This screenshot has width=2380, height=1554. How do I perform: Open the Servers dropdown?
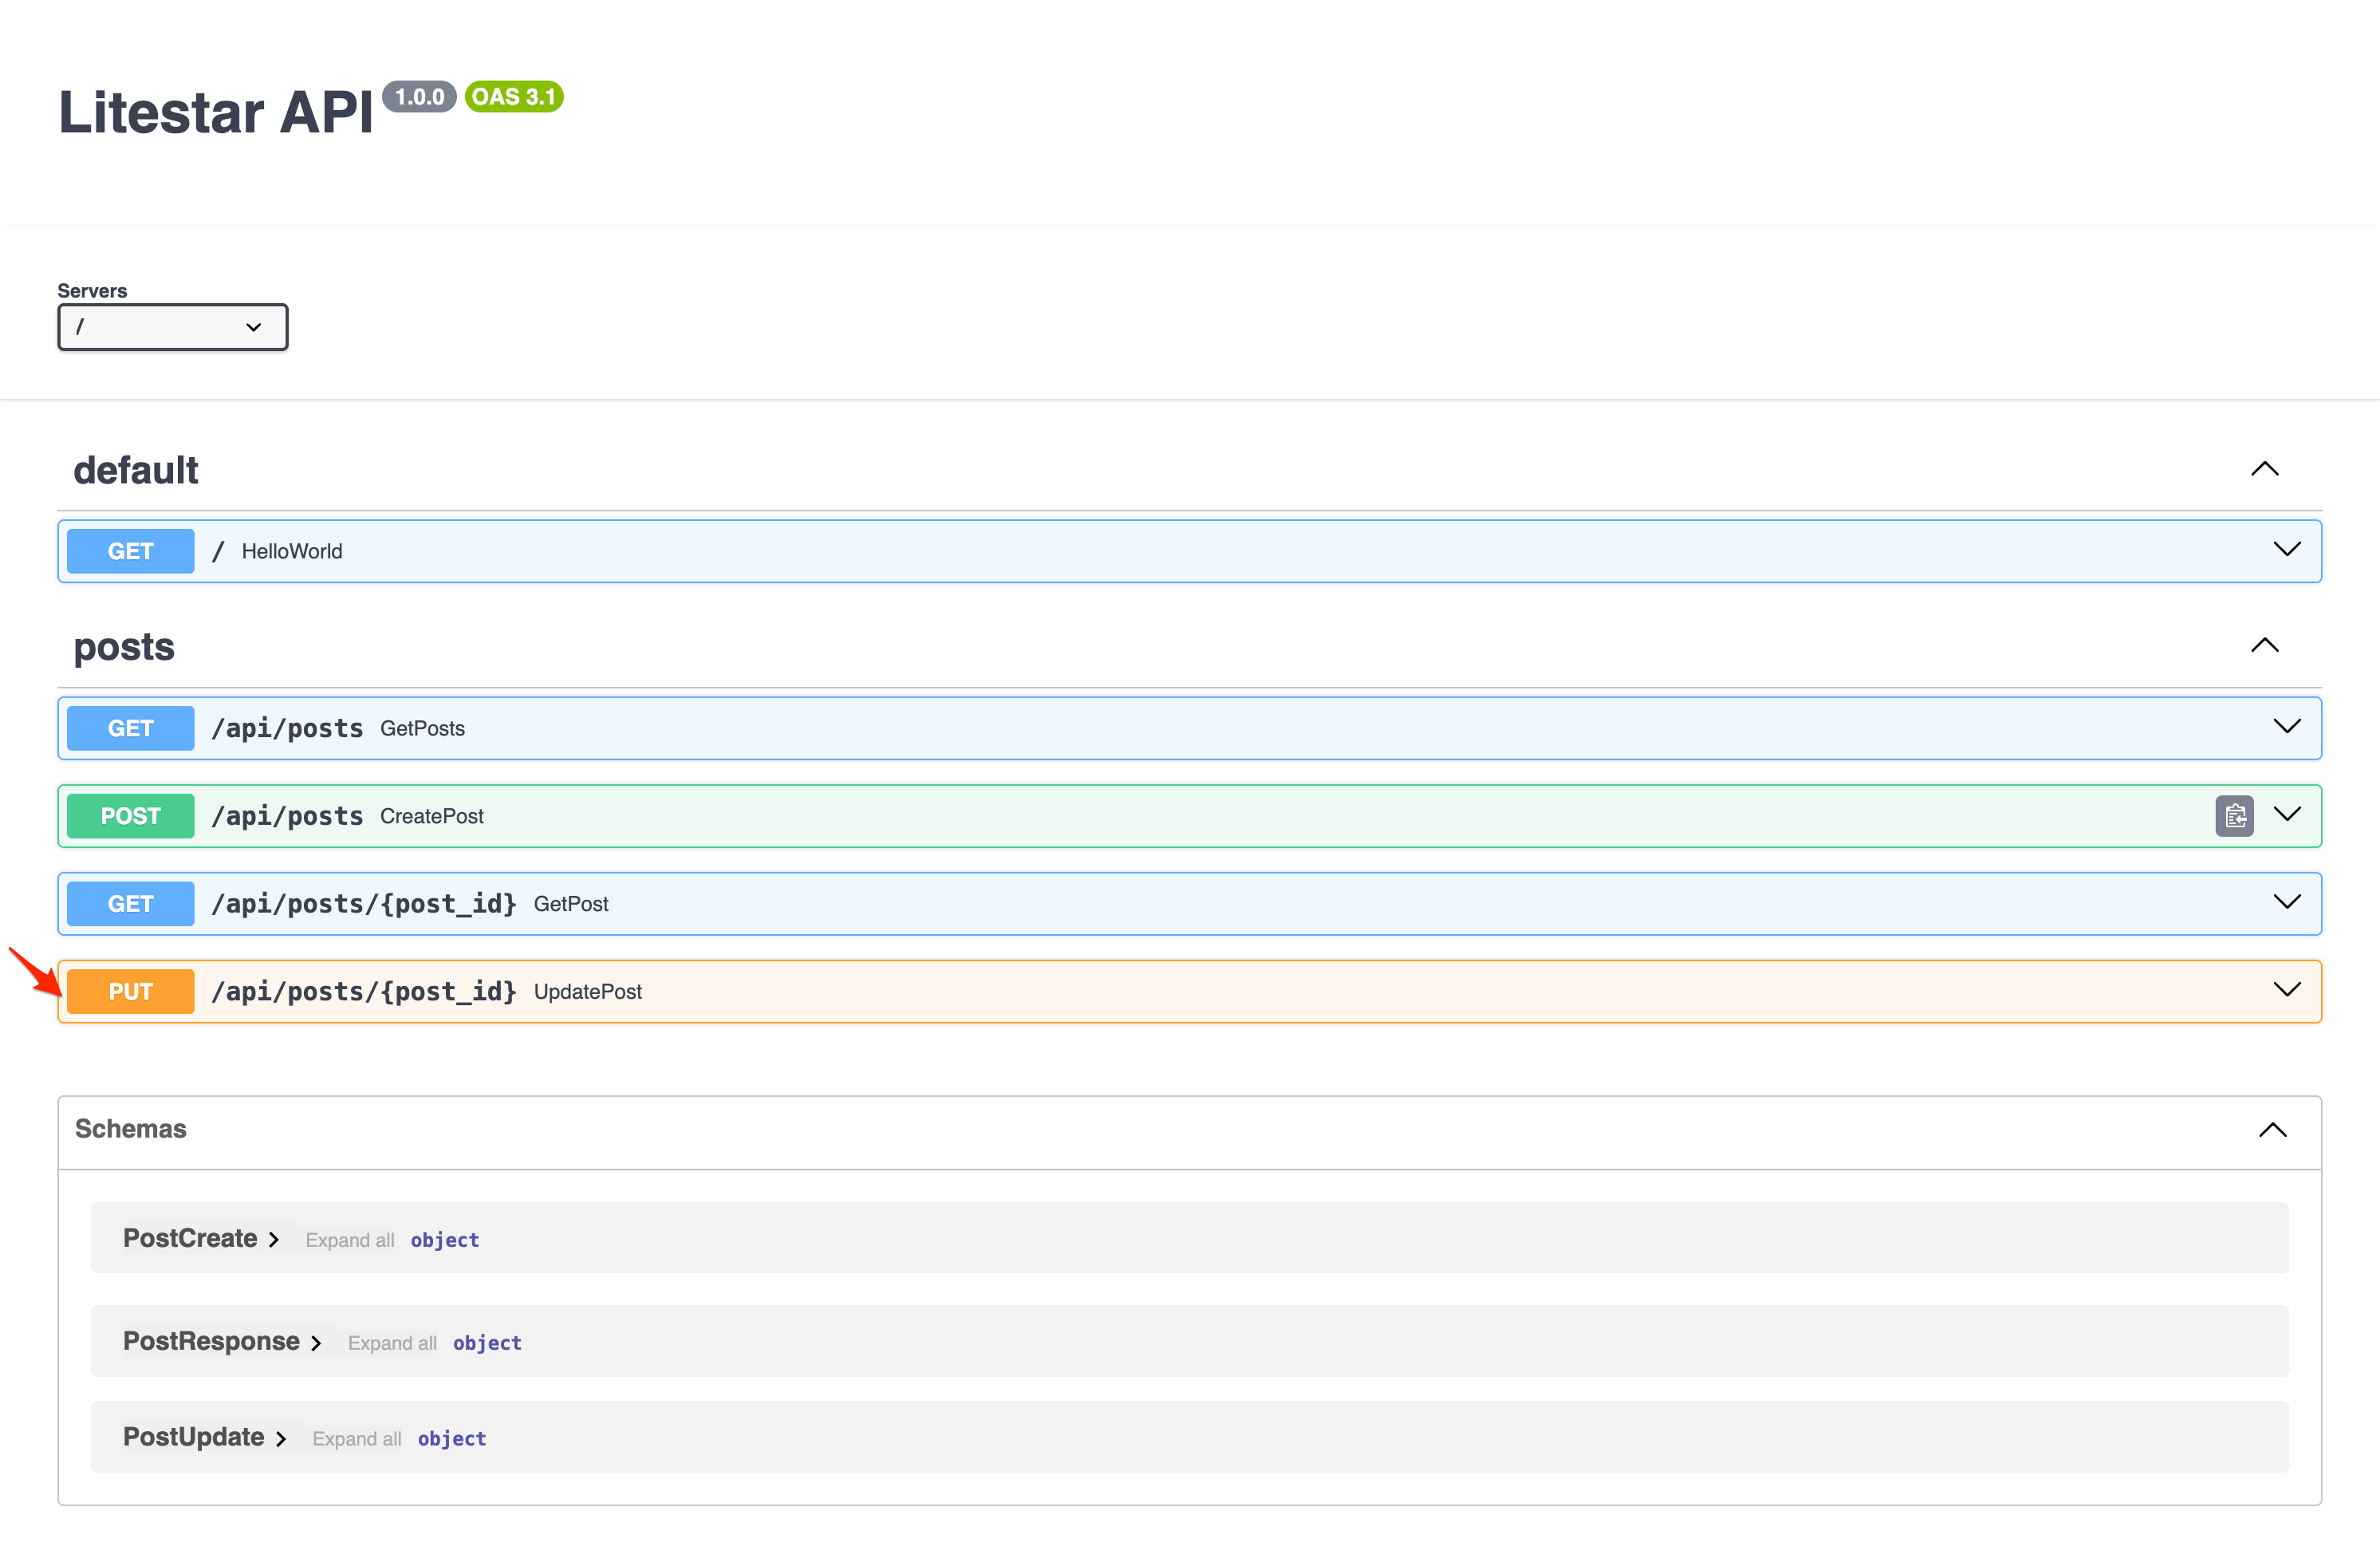[x=173, y=327]
